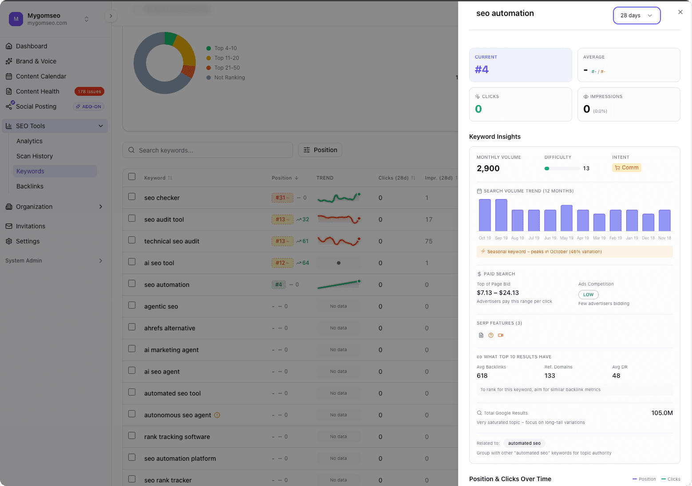Click the video SERP feature icon
The image size is (692, 486).
[501, 335]
